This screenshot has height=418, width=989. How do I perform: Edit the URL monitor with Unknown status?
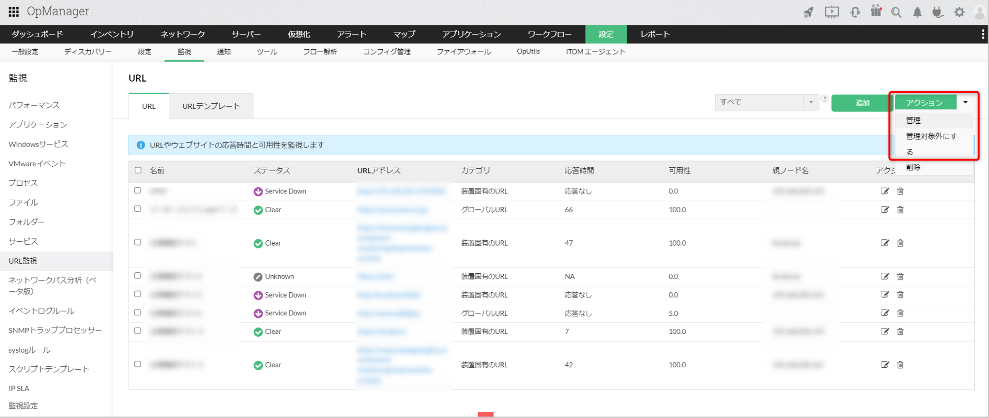(885, 276)
